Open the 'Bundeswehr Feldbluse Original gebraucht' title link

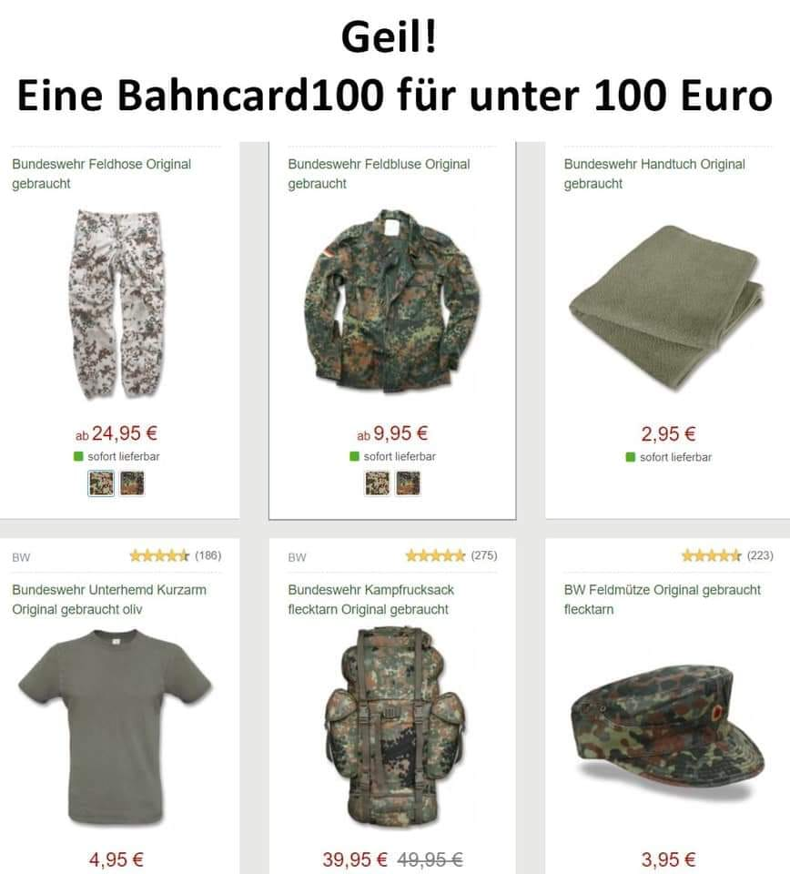pos(379,174)
